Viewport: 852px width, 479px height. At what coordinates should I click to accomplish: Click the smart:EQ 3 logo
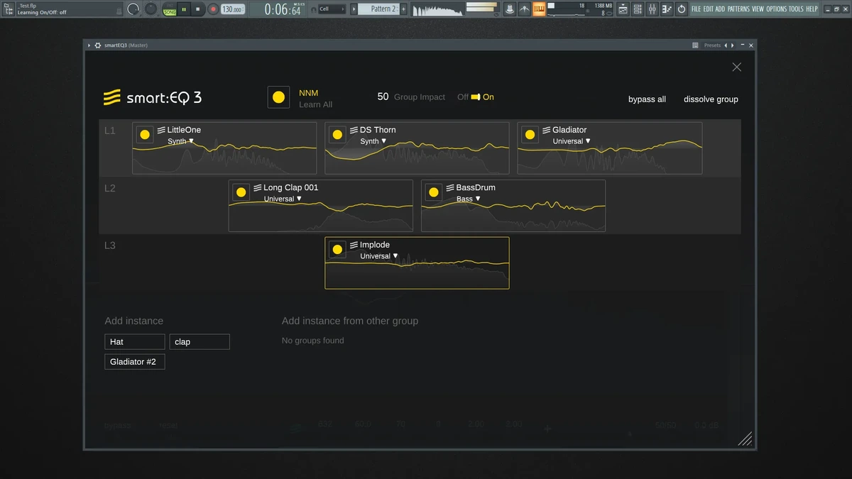[x=153, y=97]
